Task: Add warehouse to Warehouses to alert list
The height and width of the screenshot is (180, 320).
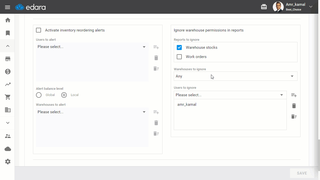Action: click(x=156, y=112)
